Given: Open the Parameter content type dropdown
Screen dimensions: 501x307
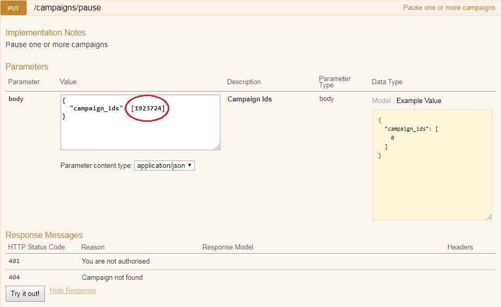Looking at the screenshot, I should 164,165.
